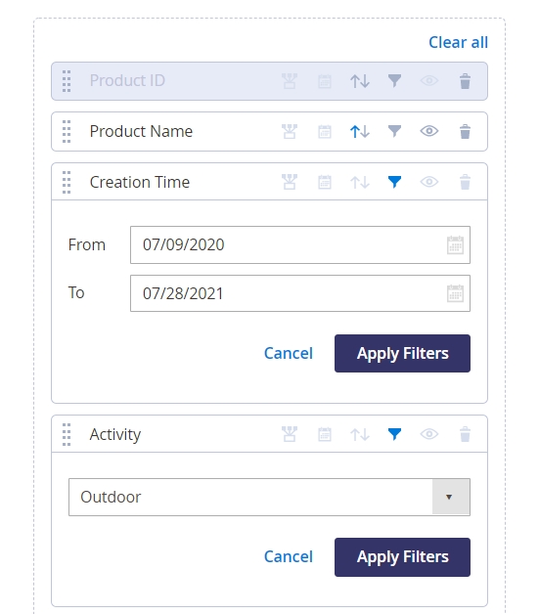
Task: Click the Clear all link
Action: tap(459, 42)
